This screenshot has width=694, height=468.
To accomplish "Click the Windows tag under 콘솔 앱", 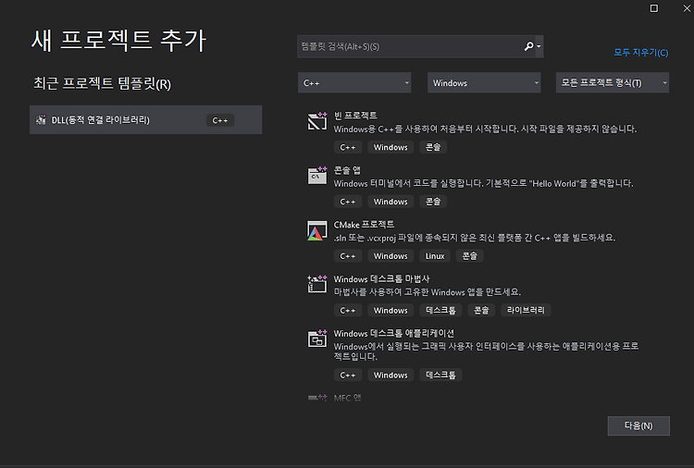I will point(390,202).
